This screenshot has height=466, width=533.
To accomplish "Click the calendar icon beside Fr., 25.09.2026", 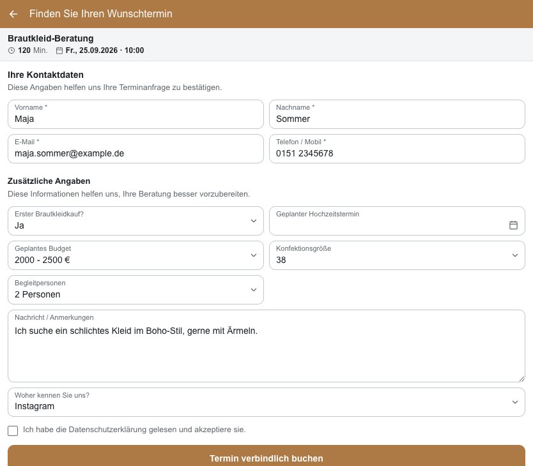I will pos(59,50).
